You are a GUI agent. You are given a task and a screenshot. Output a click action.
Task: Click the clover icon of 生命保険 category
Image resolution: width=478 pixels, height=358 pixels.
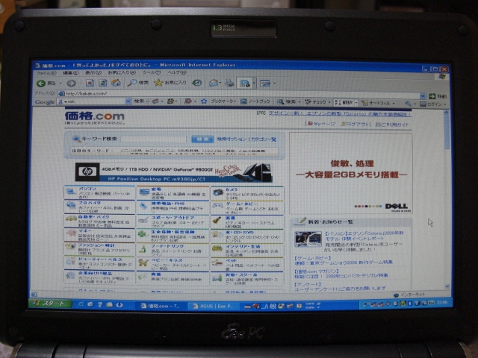143,233
